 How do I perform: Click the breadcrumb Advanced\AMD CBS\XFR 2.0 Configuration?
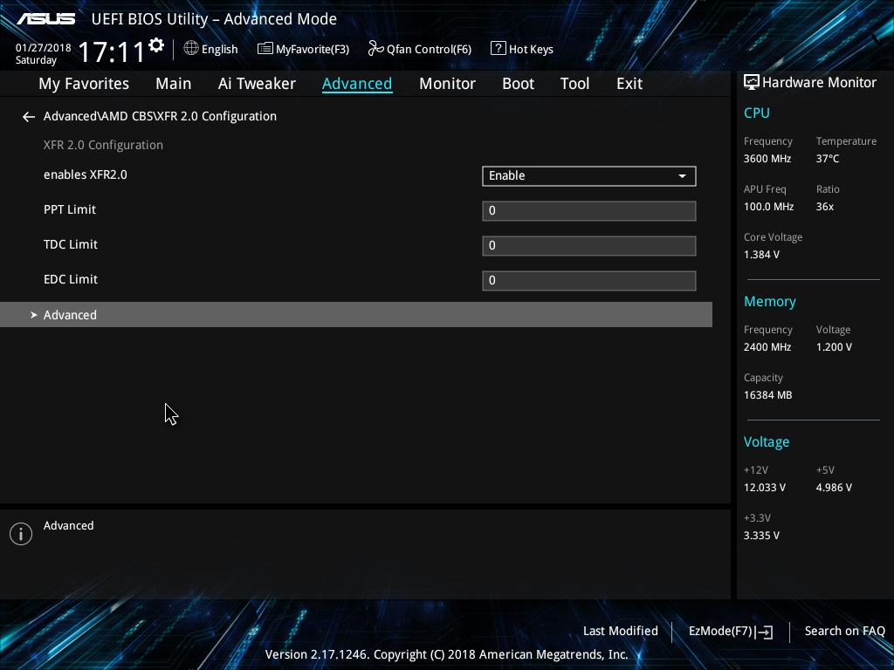[x=161, y=116]
